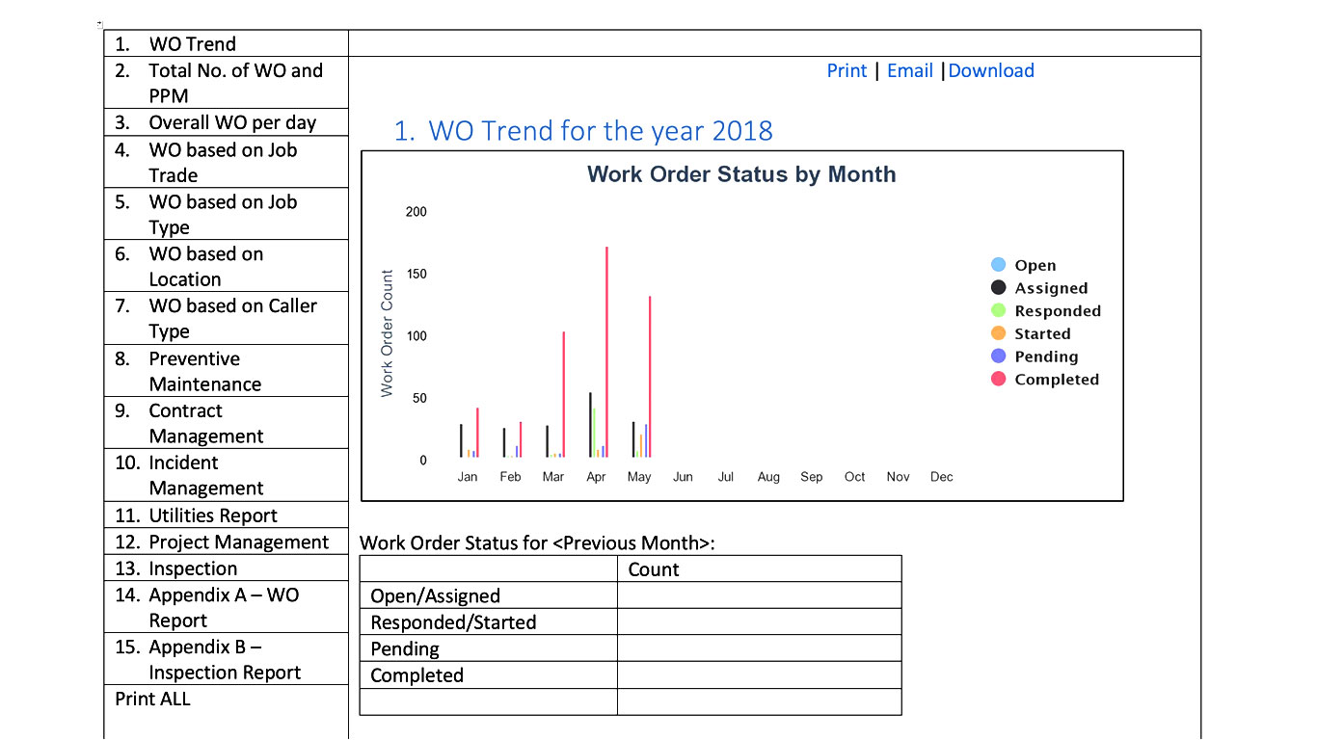
Task: Select WO based on Location
Action: click(x=205, y=266)
